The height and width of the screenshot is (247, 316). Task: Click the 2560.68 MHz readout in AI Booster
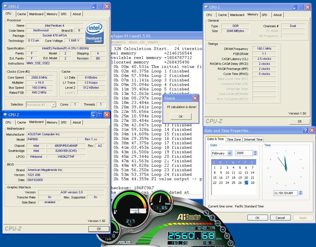(192, 235)
